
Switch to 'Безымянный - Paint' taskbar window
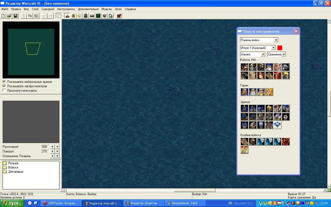(185, 203)
